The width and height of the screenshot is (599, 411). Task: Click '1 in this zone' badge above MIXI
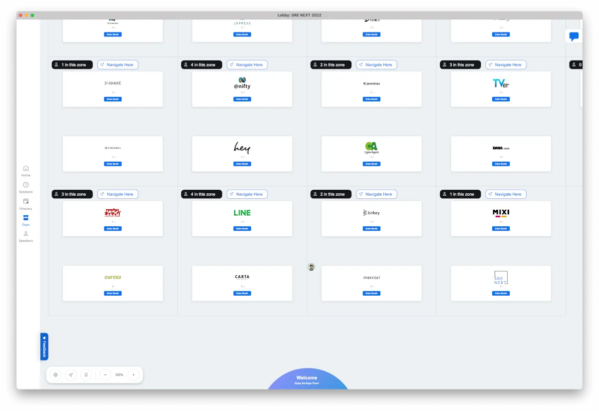pos(460,194)
